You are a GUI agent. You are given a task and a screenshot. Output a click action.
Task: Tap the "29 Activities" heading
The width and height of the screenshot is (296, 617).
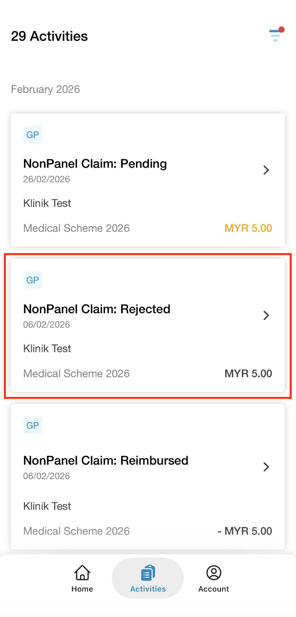click(49, 36)
